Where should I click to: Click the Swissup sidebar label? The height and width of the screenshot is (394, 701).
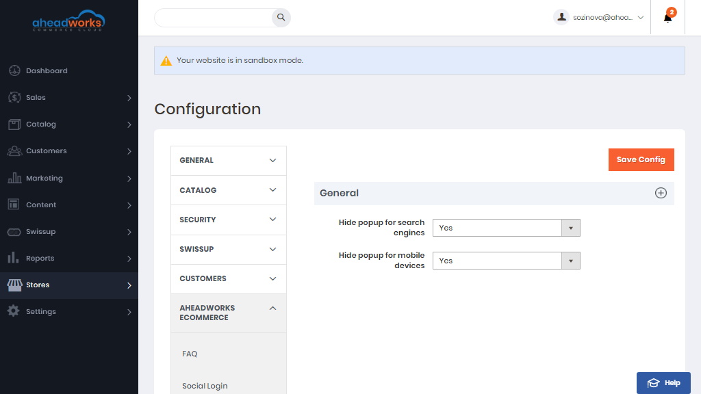(40, 231)
